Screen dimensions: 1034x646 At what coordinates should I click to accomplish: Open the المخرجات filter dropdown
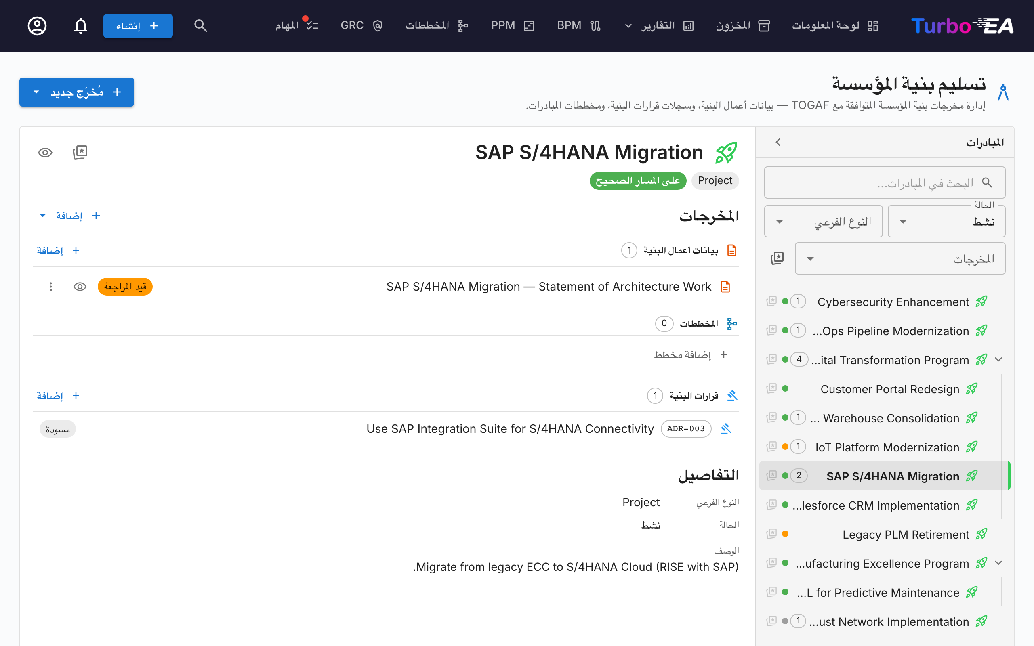click(900, 258)
